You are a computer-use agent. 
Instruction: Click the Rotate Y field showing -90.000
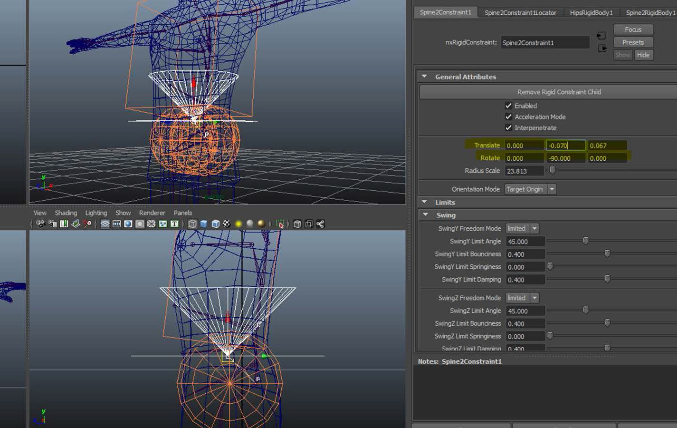click(565, 158)
